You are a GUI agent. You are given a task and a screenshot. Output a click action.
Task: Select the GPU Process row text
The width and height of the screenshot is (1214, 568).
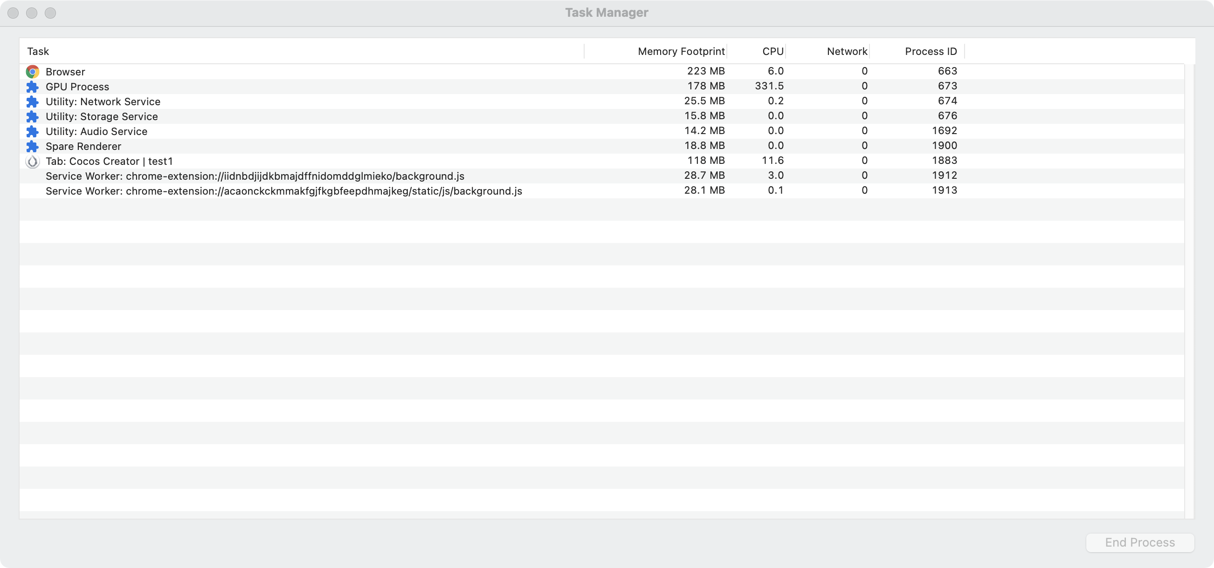[x=77, y=87]
